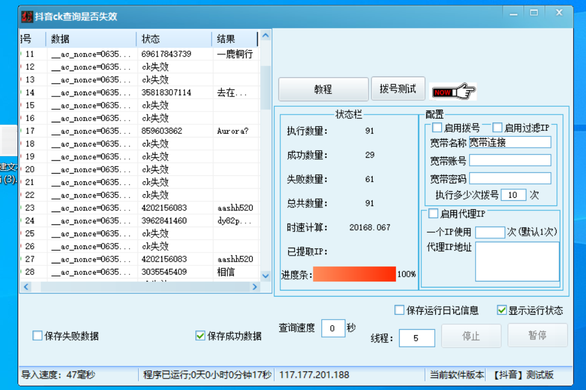The width and height of the screenshot is (586, 390).
Task: Click the list's vertical scrollbar thumb
Action: [x=266, y=88]
